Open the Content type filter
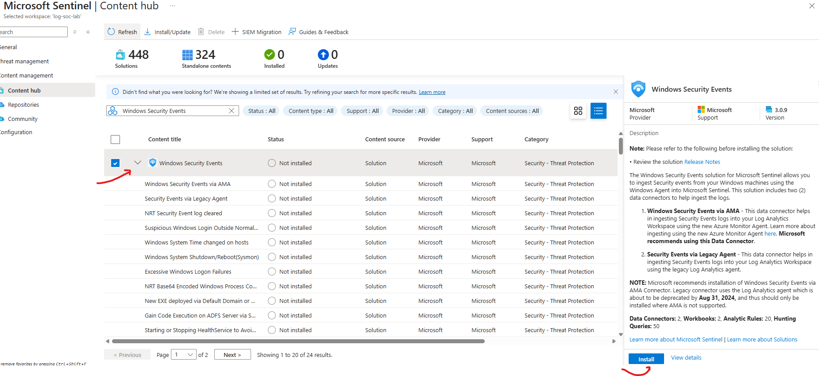819x376 pixels. [x=311, y=111]
